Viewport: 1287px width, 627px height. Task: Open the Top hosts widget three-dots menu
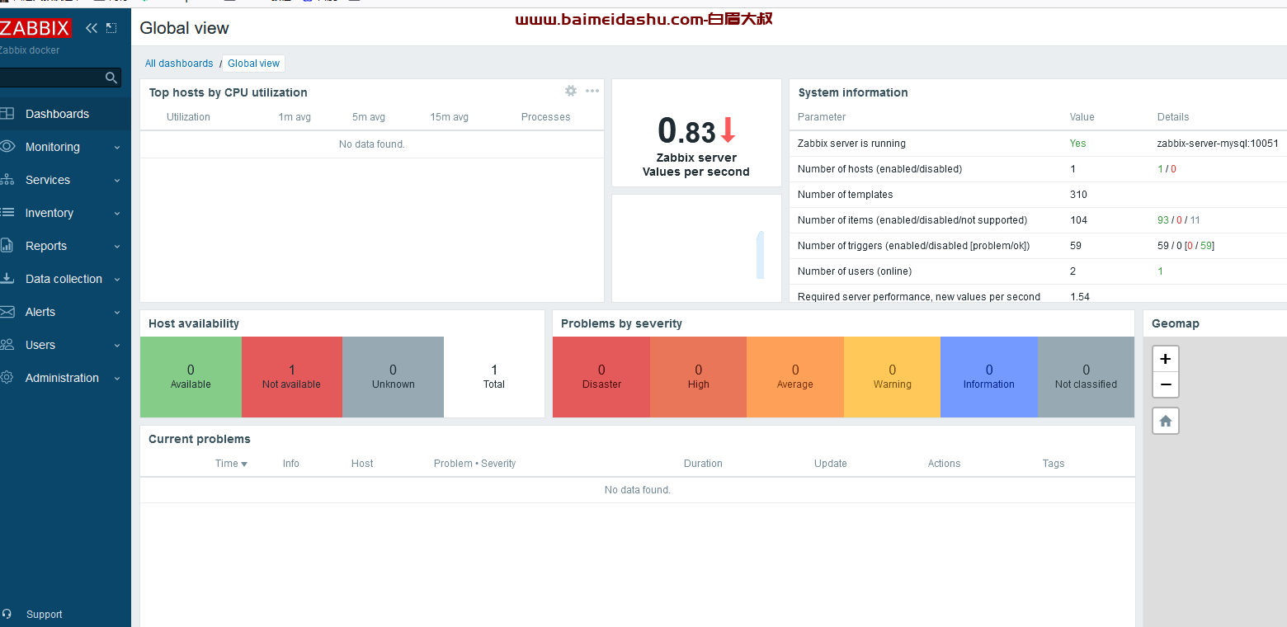click(x=592, y=91)
